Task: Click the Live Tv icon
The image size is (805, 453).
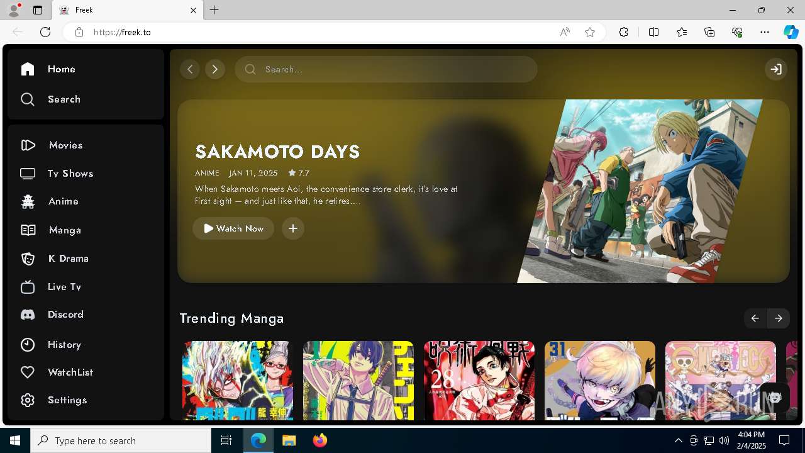Action: [28, 287]
